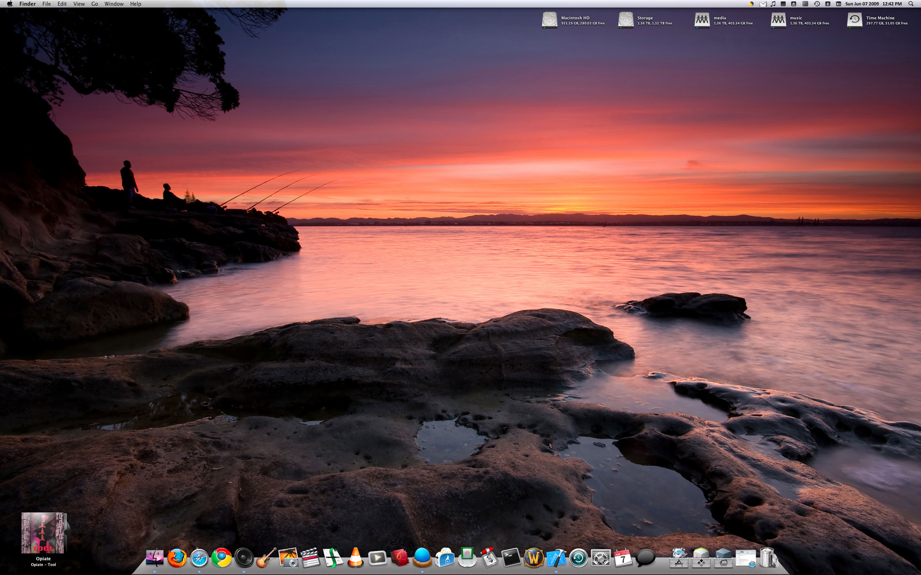
Task: Open Firefox from the Dock
Action: [177, 558]
